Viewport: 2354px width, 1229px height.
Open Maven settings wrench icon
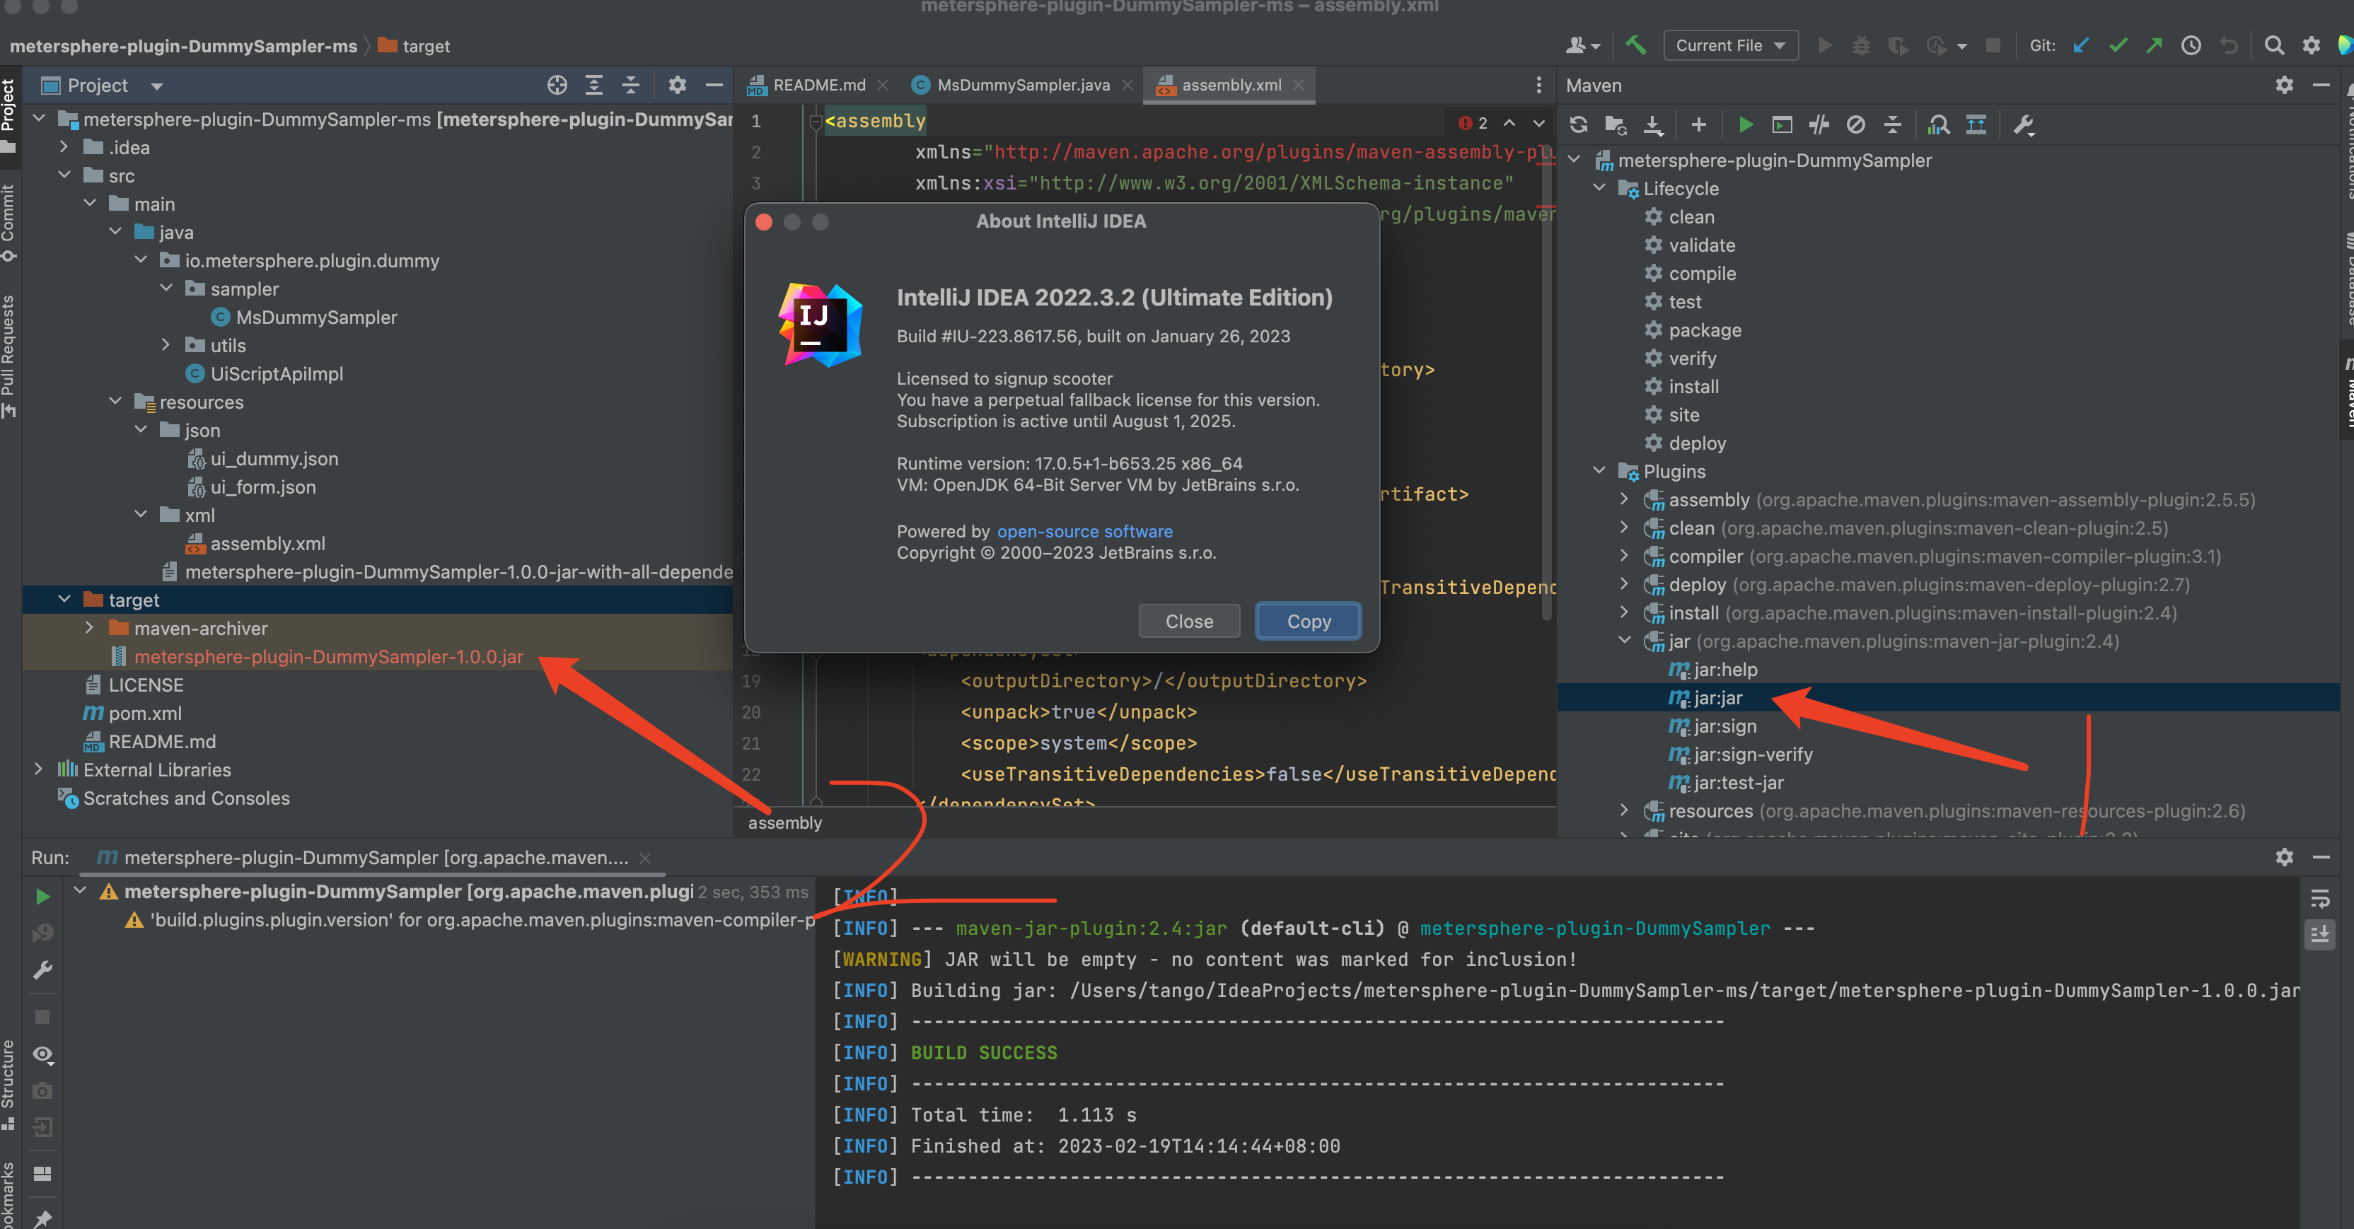[x=2023, y=125]
